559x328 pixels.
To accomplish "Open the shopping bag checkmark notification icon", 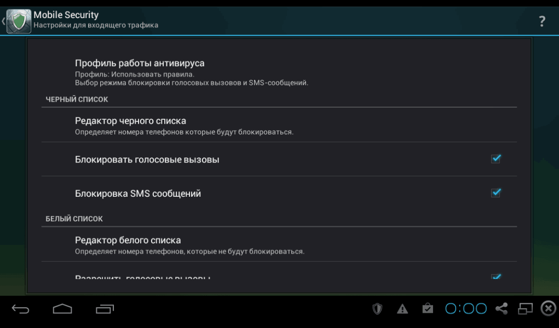I will (428, 308).
